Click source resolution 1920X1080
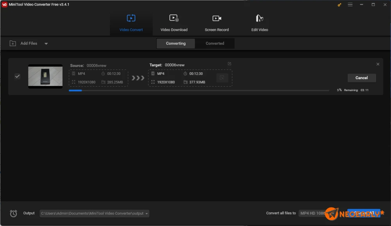 [x=86, y=82]
